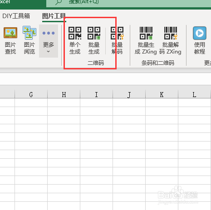Open the 图片阅览 picture browser tool
Screen dimensions: 211x210
(29, 40)
